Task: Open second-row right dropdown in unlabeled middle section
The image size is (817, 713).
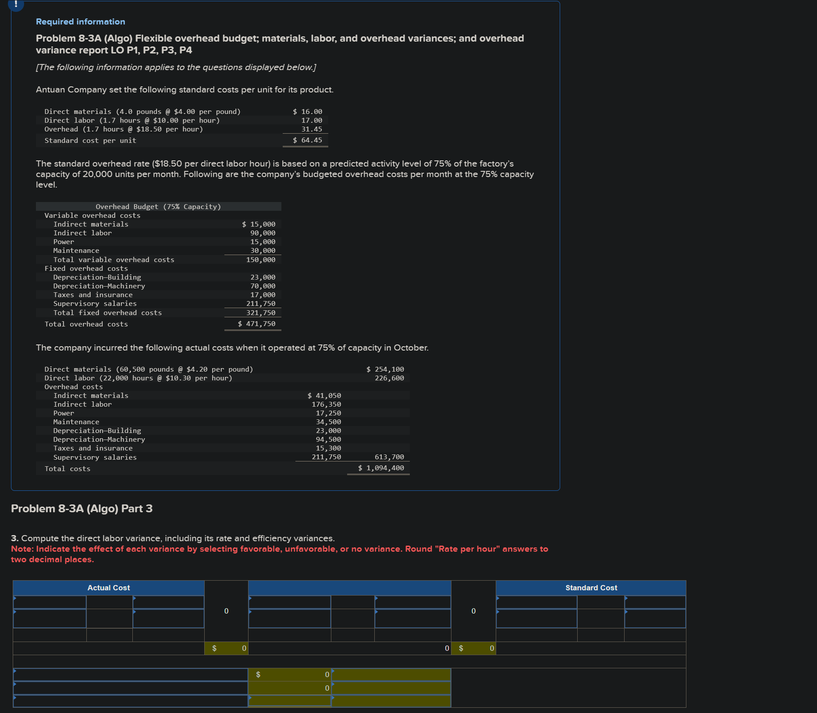Action: point(412,618)
